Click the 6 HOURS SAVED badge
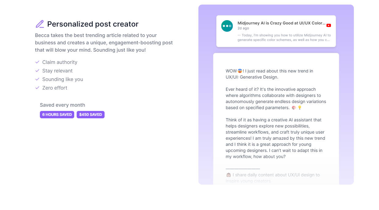Image resolution: width=379 pixels, height=210 pixels. point(57,115)
